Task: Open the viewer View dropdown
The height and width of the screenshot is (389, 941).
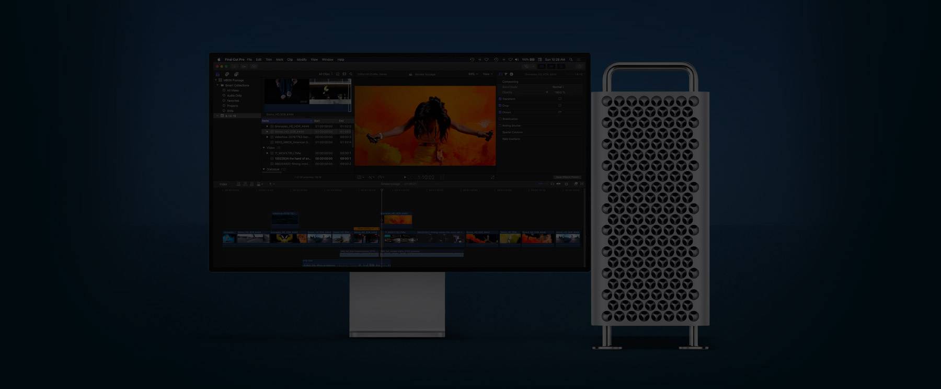Action: pyautogui.click(x=487, y=74)
